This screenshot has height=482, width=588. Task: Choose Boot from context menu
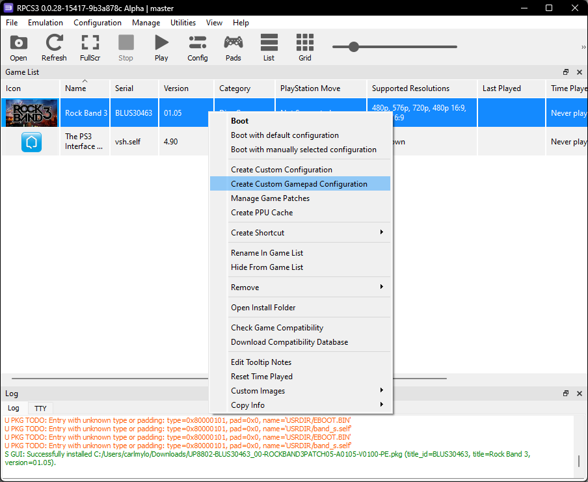300,121
